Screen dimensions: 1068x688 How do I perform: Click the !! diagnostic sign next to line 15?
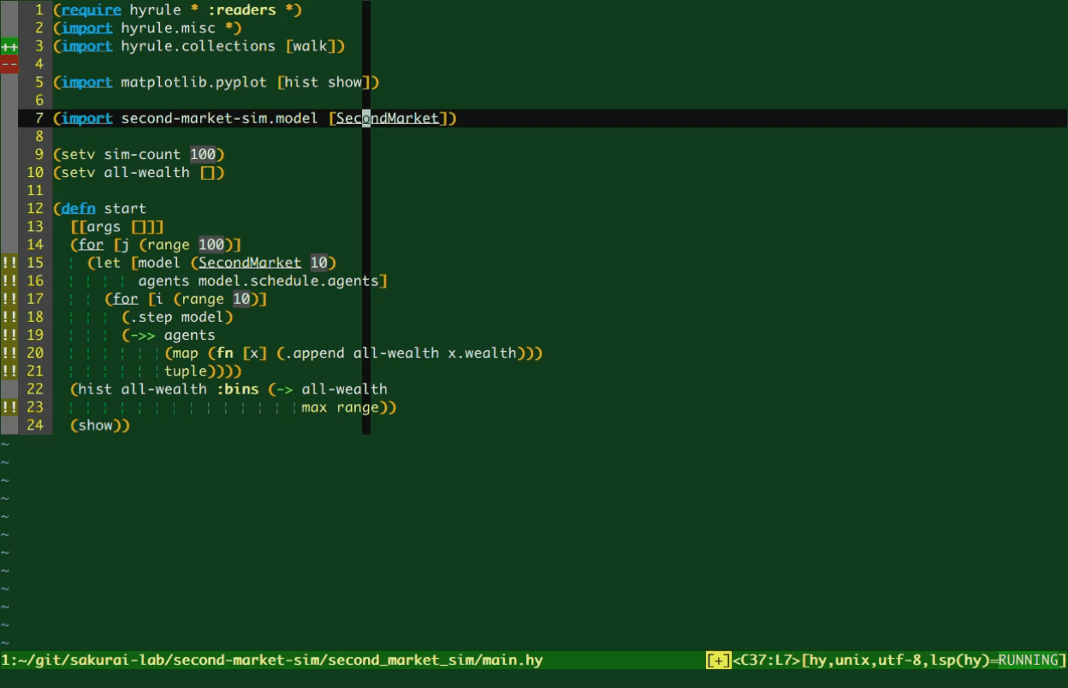pos(9,262)
